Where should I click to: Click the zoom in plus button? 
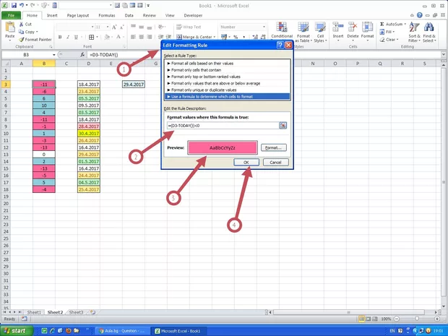click(x=437, y=319)
